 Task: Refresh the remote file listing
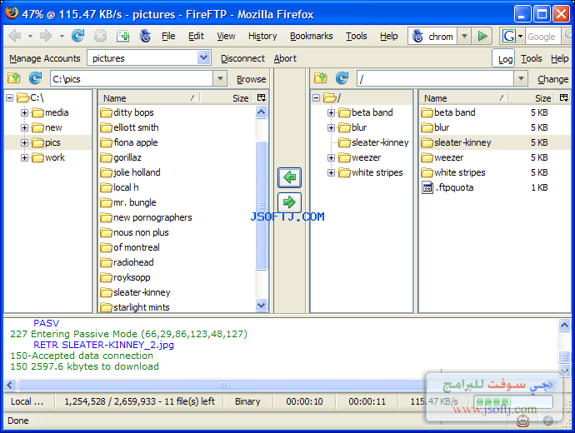342,78
